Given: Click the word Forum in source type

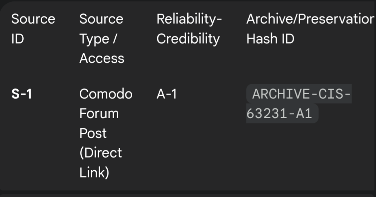Looking at the screenshot, I should tap(99, 114).
